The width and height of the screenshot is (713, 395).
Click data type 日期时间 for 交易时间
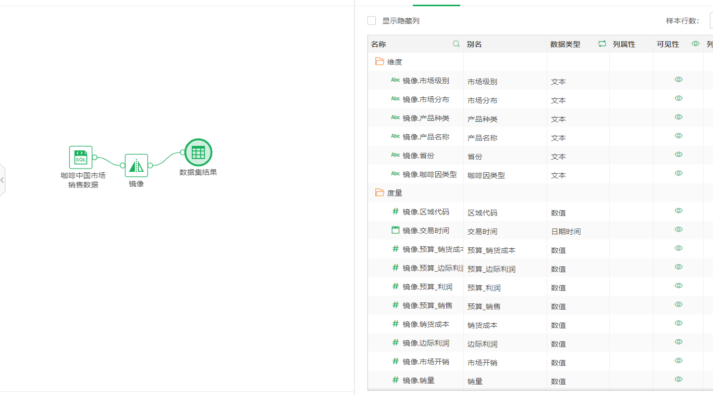(566, 232)
